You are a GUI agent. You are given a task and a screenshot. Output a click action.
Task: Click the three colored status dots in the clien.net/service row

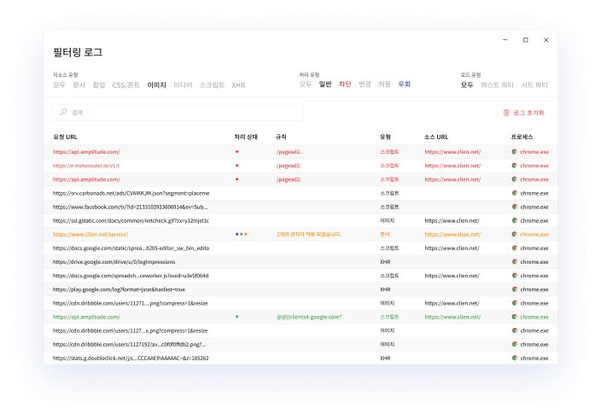point(241,234)
